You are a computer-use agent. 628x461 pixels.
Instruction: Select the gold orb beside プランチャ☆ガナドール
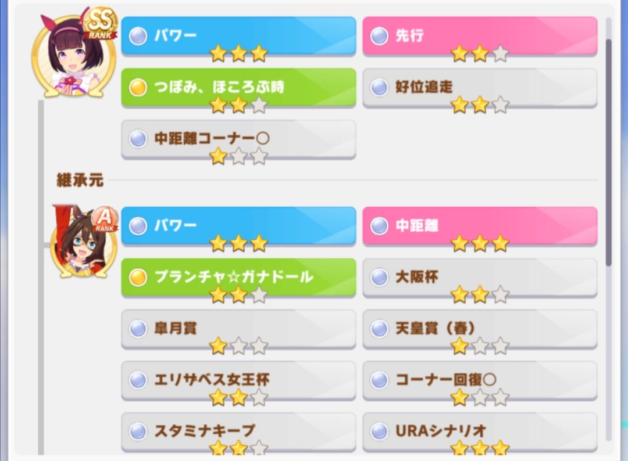coord(138,277)
